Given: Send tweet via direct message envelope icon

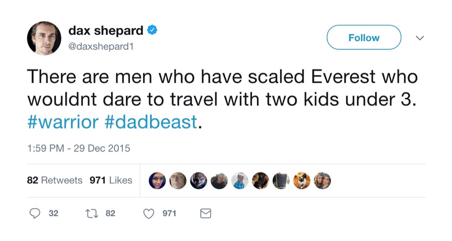Looking at the screenshot, I should (x=206, y=213).
